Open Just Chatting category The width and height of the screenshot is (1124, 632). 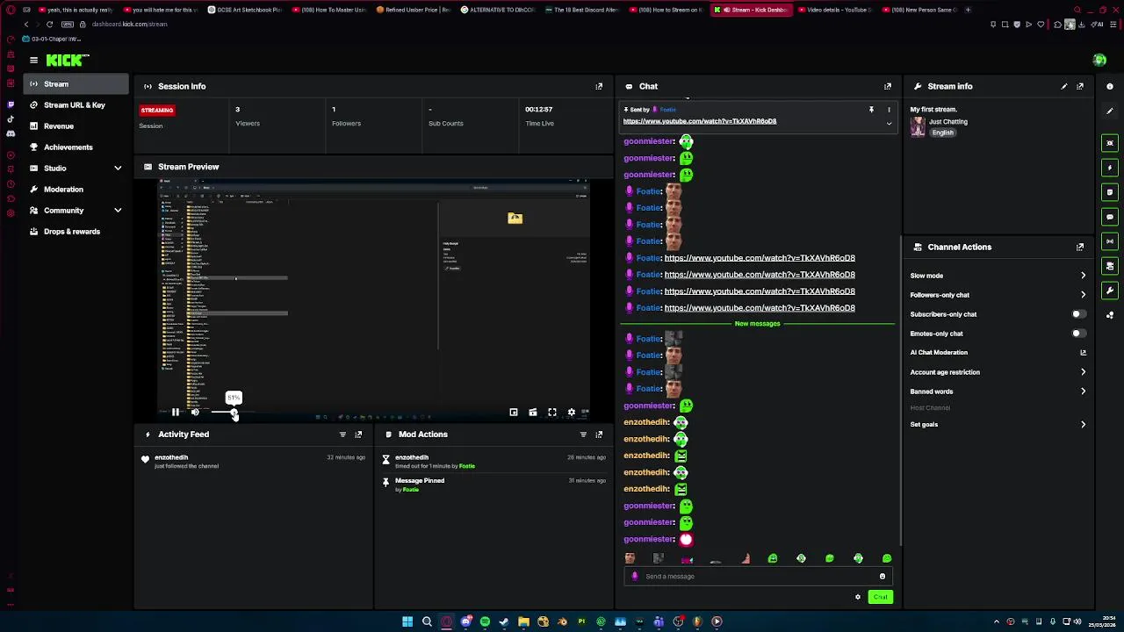click(x=948, y=122)
